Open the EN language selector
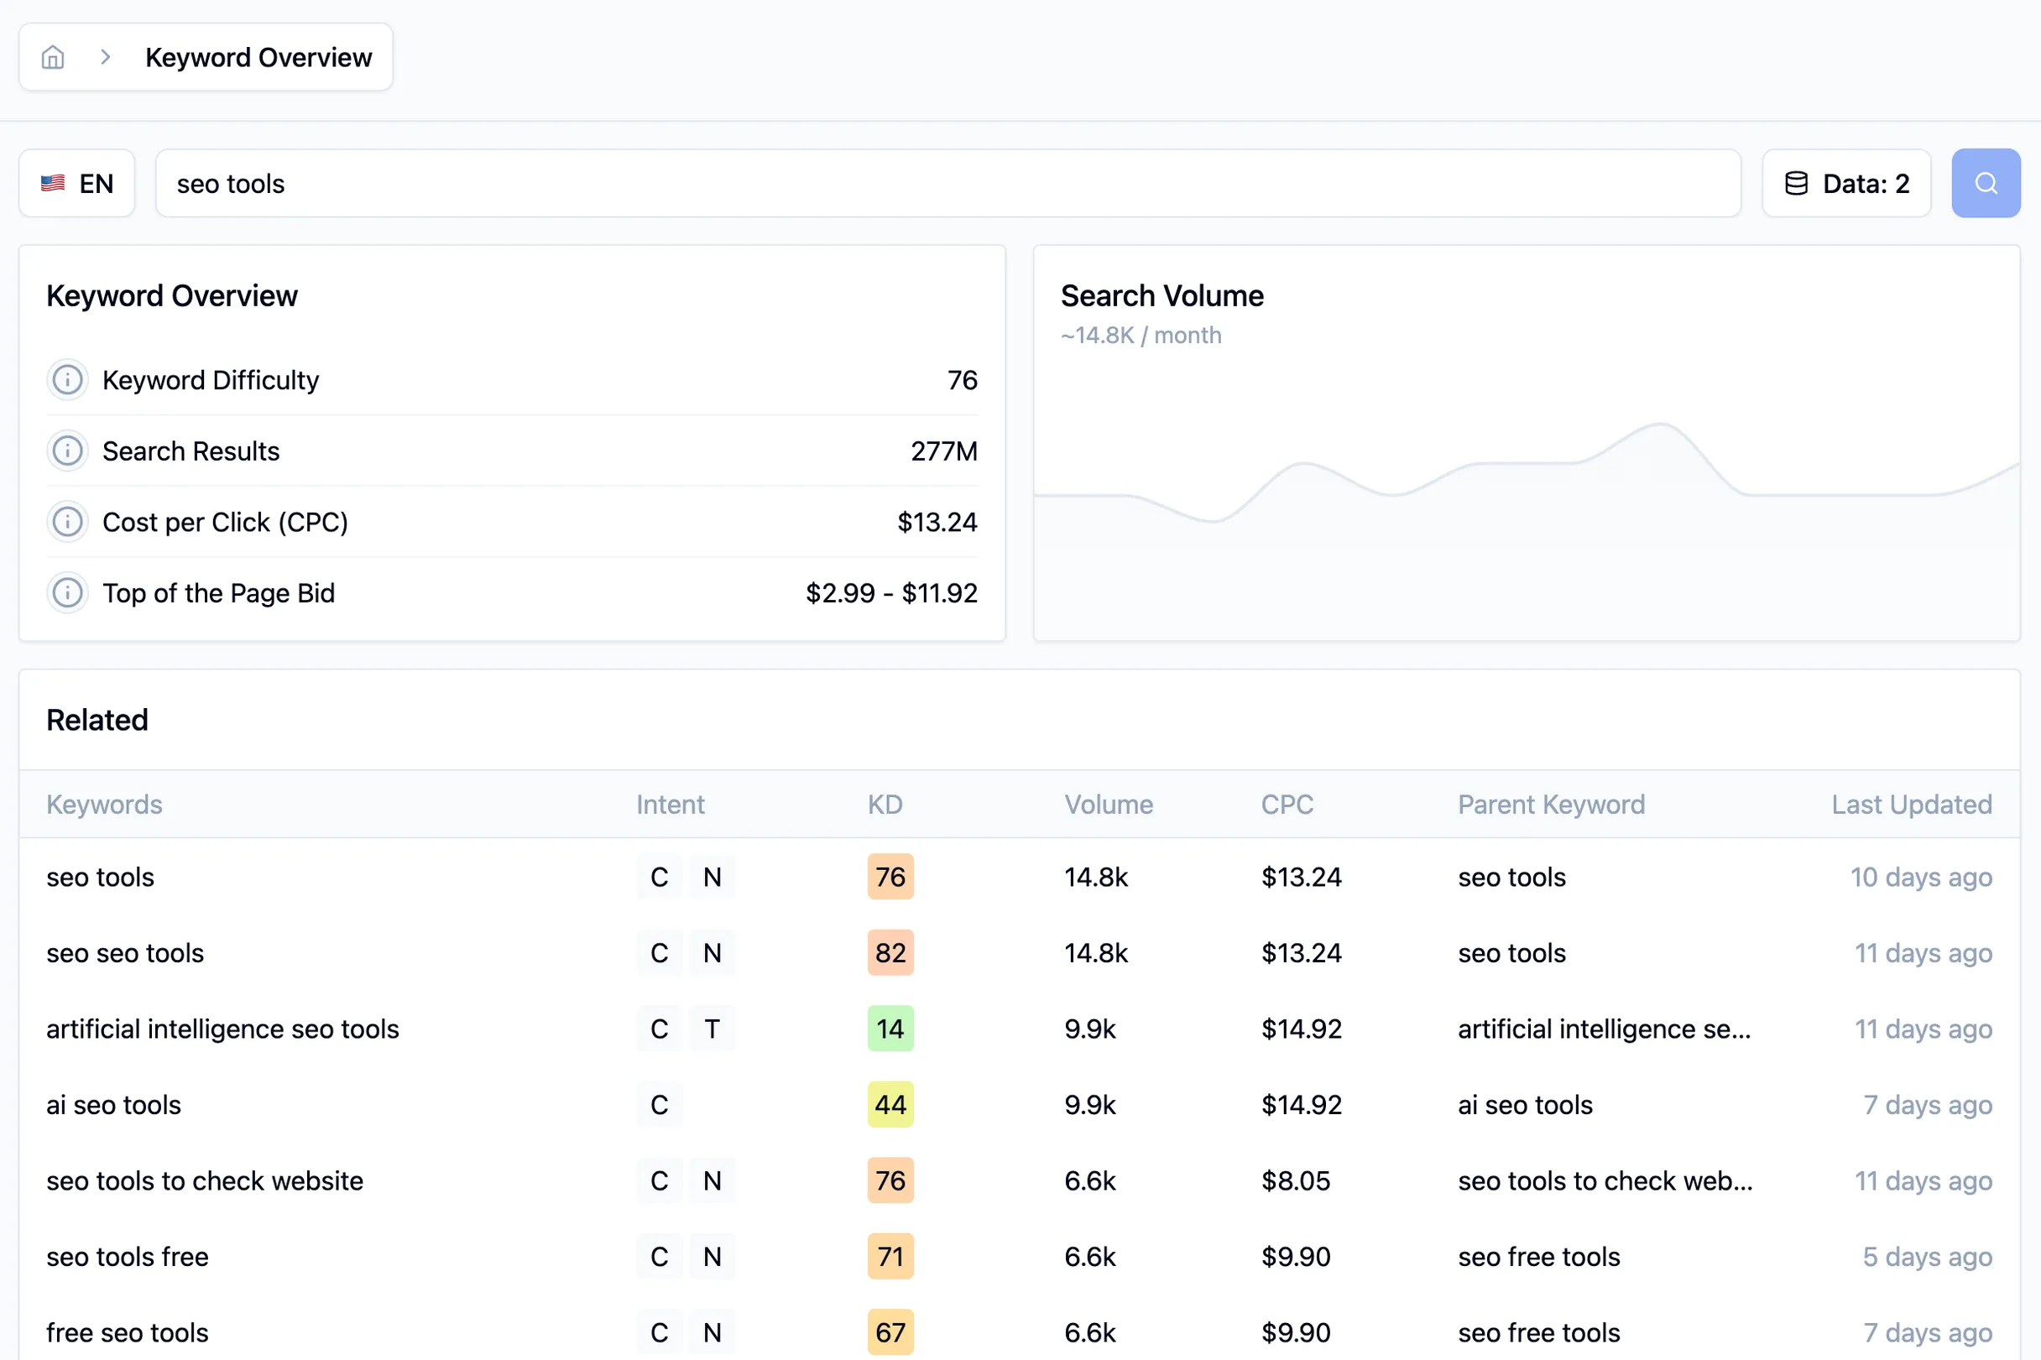 coord(77,183)
